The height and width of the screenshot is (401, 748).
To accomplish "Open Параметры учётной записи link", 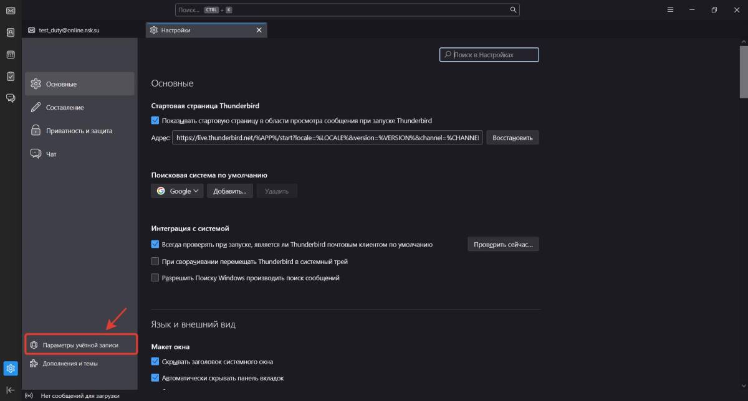I will [80, 344].
